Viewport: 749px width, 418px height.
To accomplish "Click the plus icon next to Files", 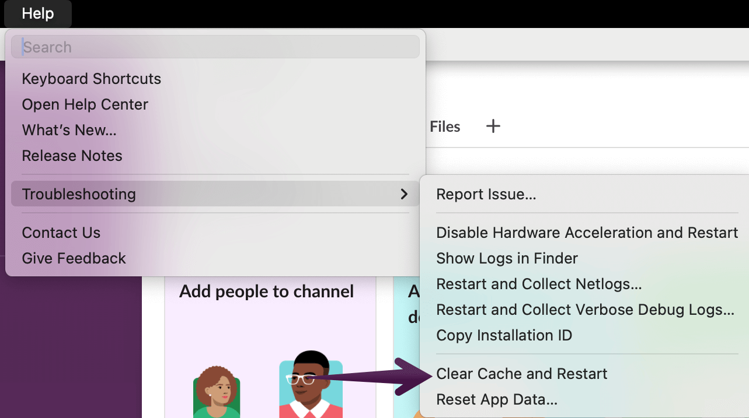I will pos(493,127).
